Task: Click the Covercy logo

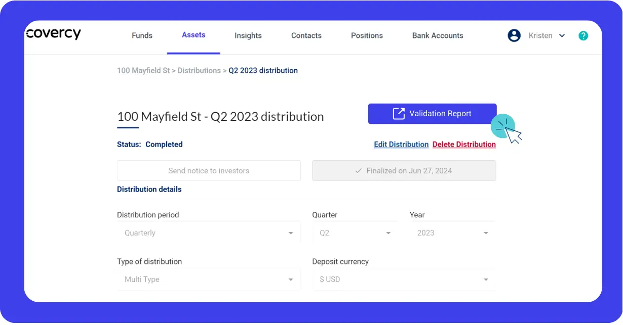Action: pos(53,33)
